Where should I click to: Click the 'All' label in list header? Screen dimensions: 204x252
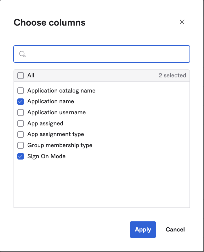coord(31,75)
